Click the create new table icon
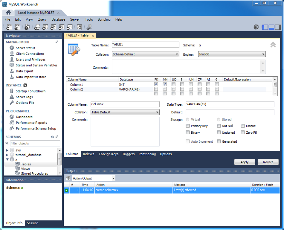 point(45,27)
